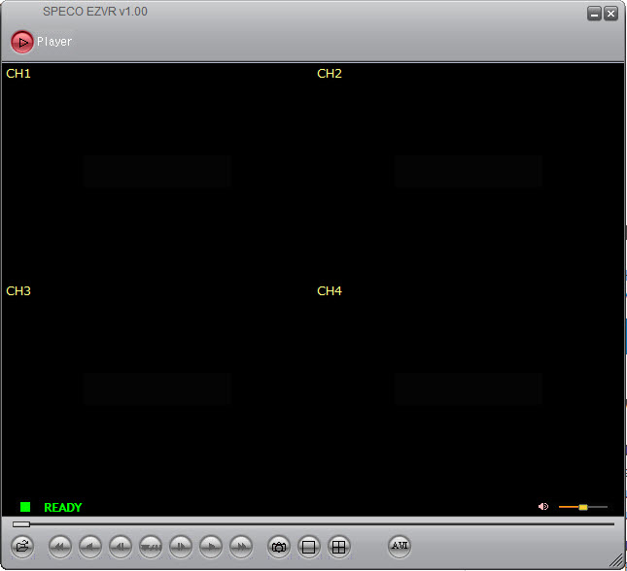Viewport: 627px width, 571px height.
Task: Select the CH1 video pane
Action: click(x=157, y=171)
